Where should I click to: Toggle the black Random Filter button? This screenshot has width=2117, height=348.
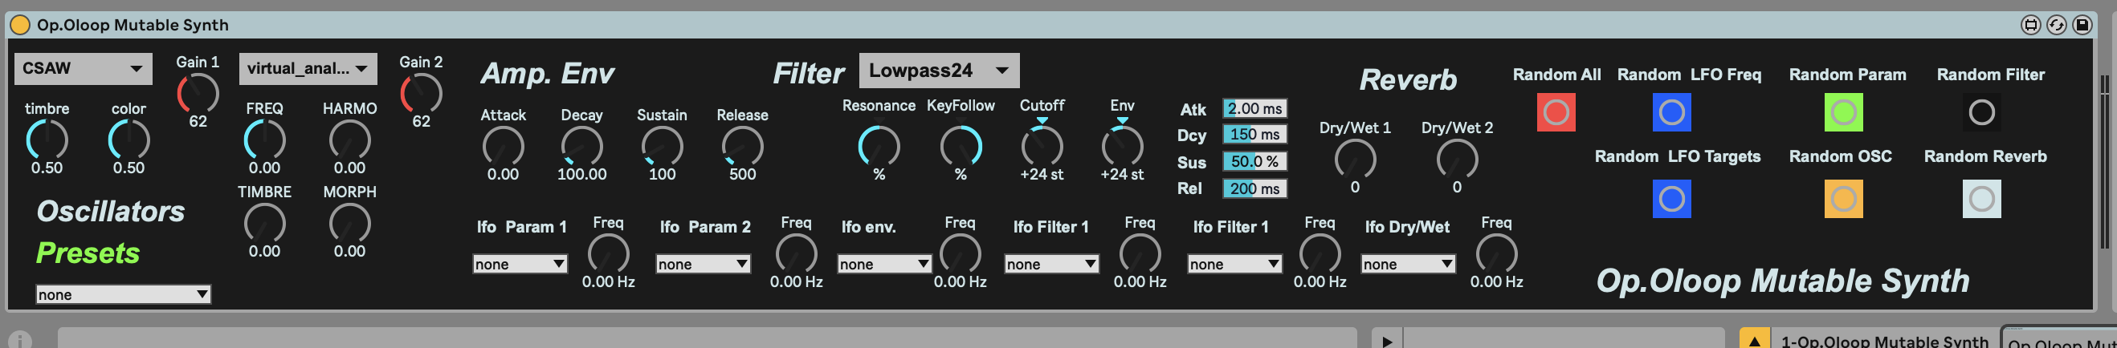[x=1981, y=112]
